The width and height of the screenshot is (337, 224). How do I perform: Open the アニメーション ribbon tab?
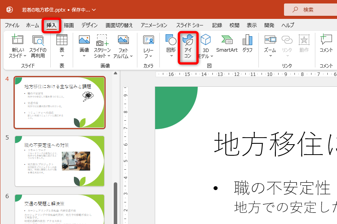click(x=154, y=25)
